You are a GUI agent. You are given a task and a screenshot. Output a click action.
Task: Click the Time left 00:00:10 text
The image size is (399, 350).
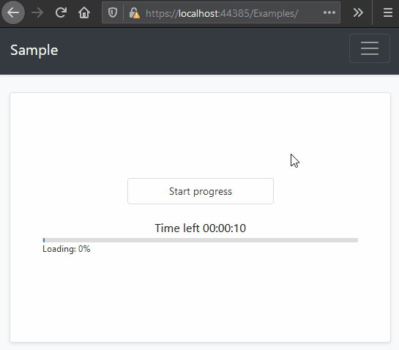[x=201, y=228]
